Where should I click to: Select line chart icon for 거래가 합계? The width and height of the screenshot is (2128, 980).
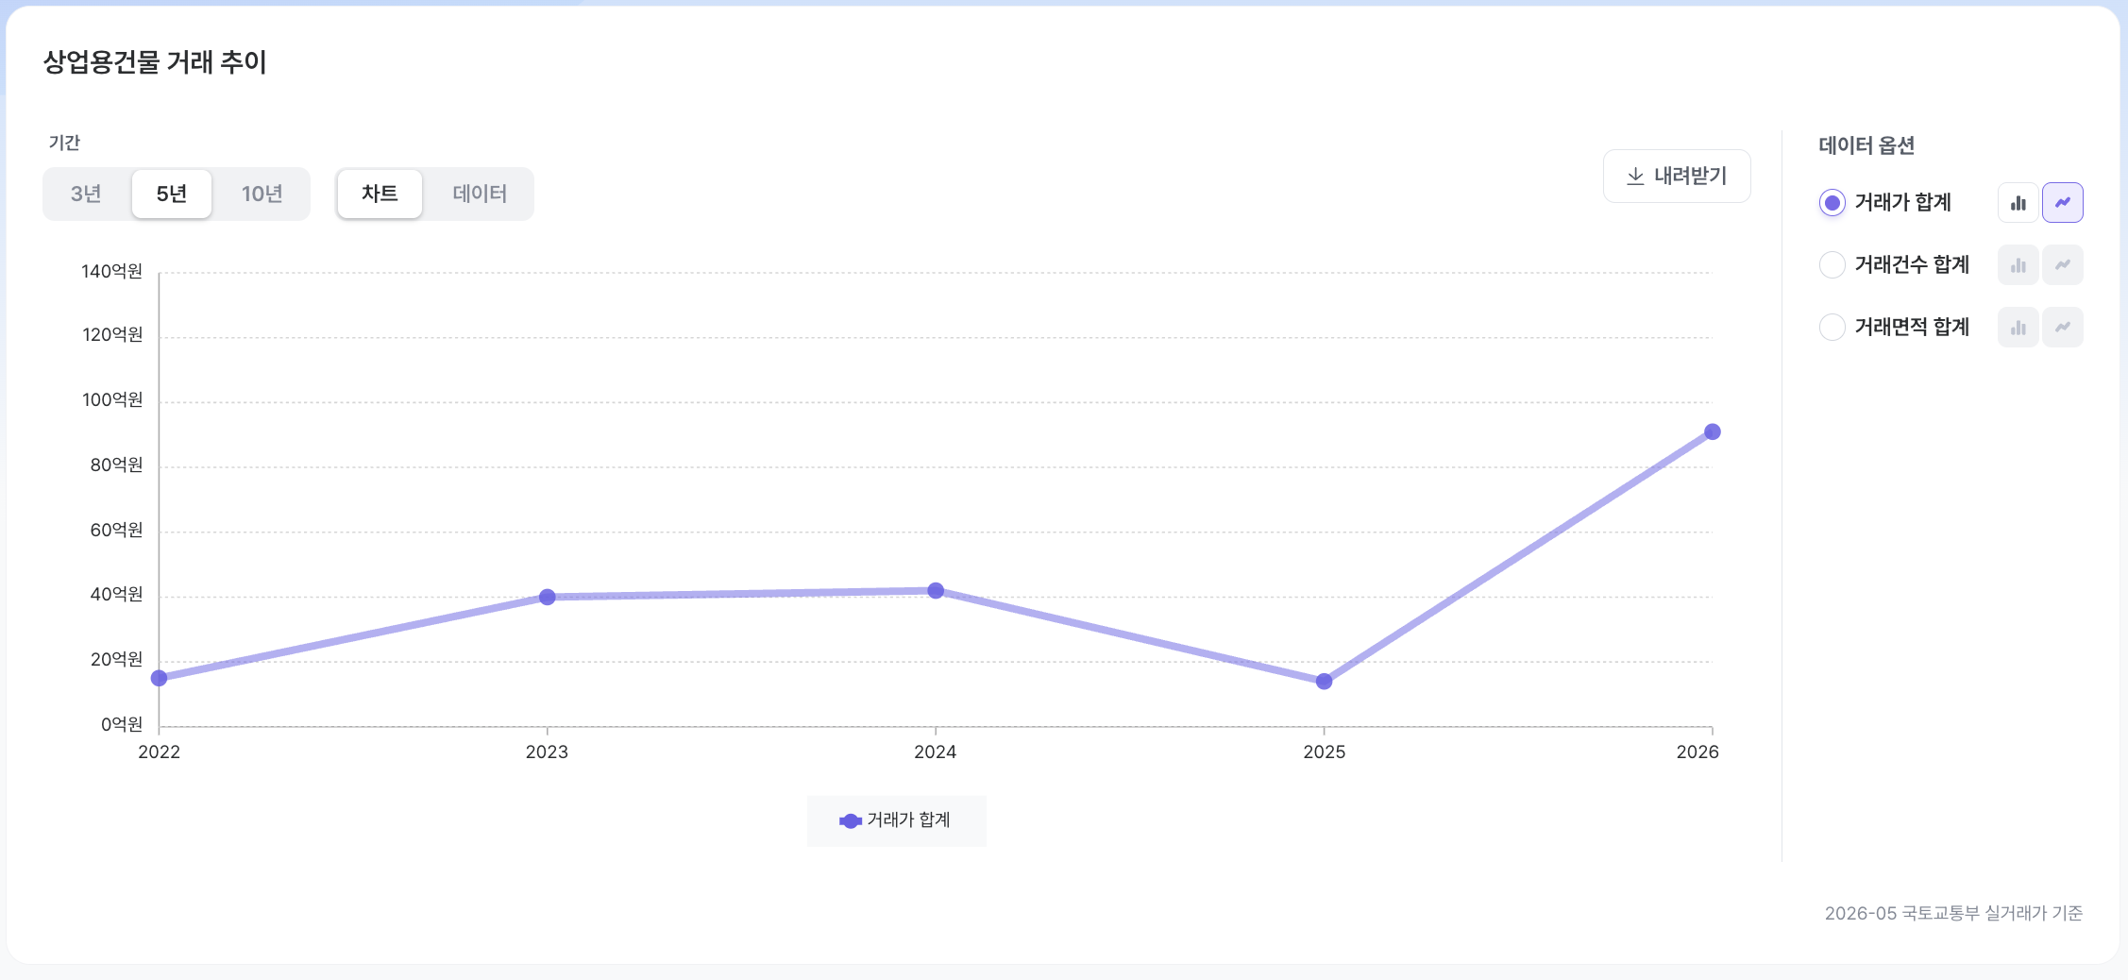tap(2063, 203)
